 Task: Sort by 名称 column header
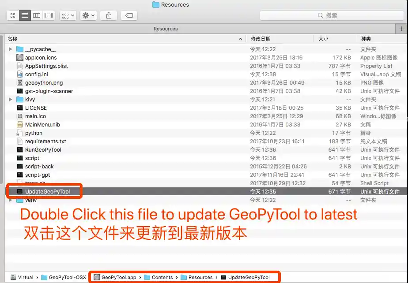pyautogui.click(x=12, y=39)
